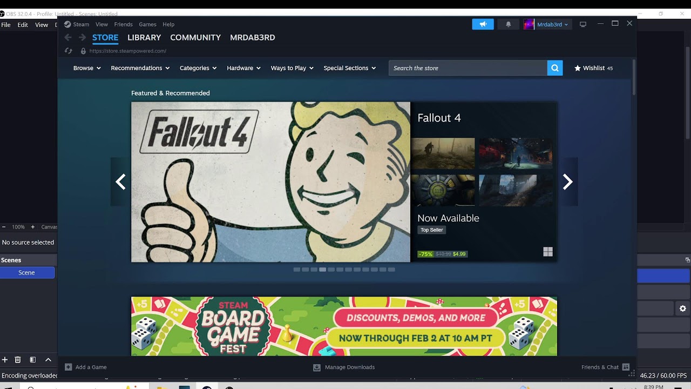Open Steam announcements megaphone button
This screenshot has height=389, width=691.
coord(483,24)
